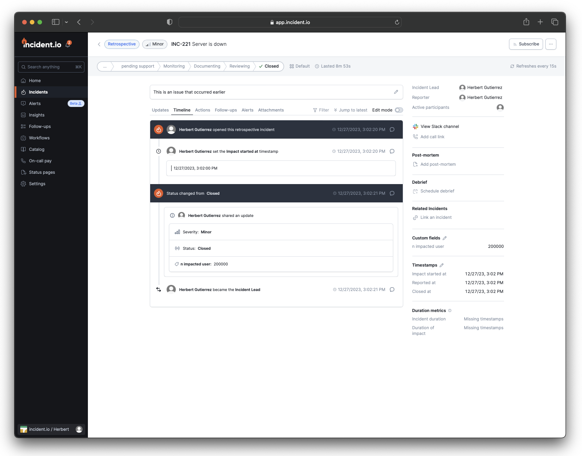Image resolution: width=582 pixels, height=456 pixels.
Task: Select the Monitoring status step
Action: [x=174, y=66]
